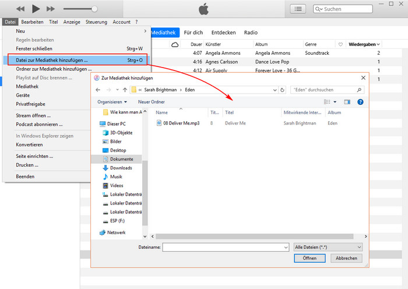The height and width of the screenshot is (289, 408).
Task: Choose Beenden to quit iTunes
Action: pyautogui.click(x=25, y=177)
